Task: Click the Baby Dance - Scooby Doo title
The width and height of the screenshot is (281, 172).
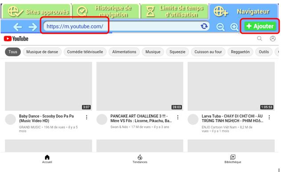Action: pyautogui.click(x=46, y=118)
